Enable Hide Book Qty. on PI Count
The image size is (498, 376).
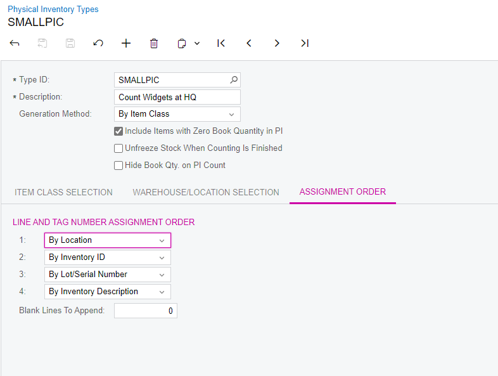click(x=118, y=165)
